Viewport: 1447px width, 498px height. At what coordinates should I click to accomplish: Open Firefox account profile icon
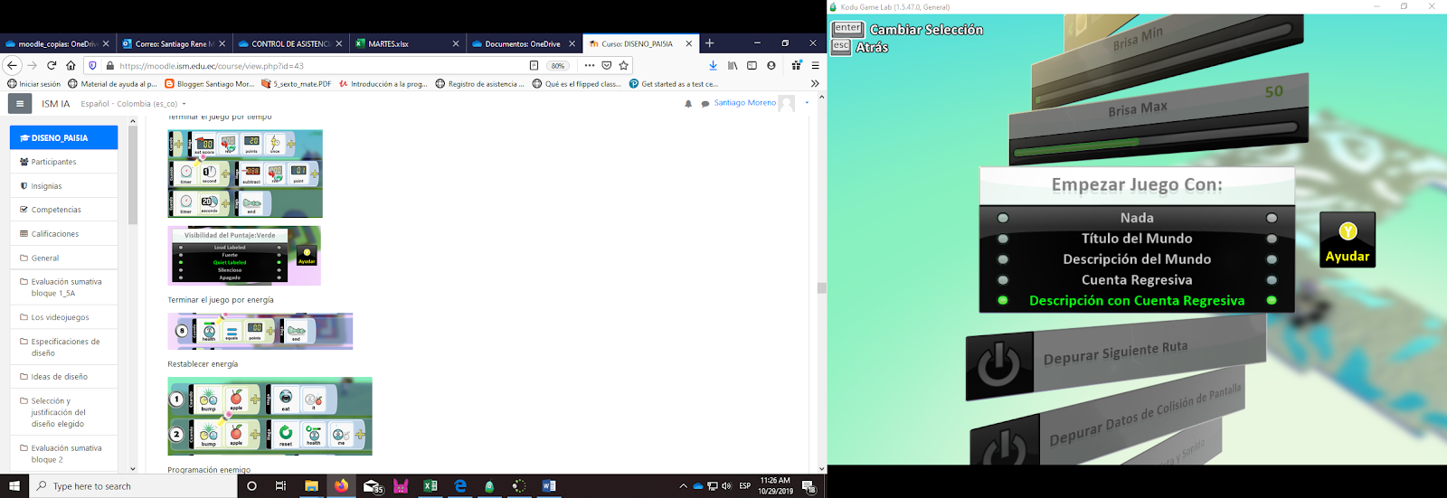[x=771, y=65]
